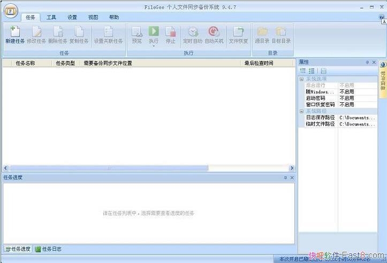Image resolution: width=387 pixels, height=263 pixels.
Task: Click the 任务名称 column header
Action: (x=32, y=63)
